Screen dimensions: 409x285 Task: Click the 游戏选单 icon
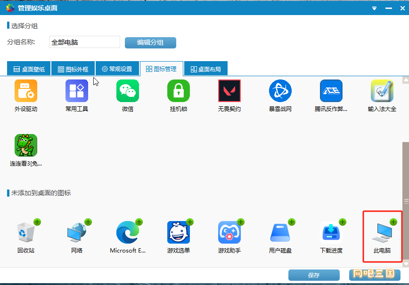(179, 232)
